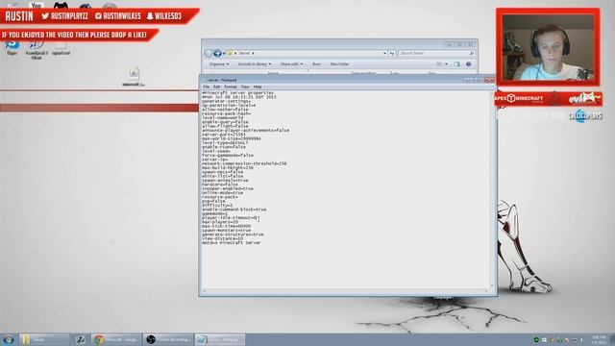615x346 pixels.
Task: Click the line 'allow-flight=false'
Action: pyautogui.click(x=225, y=126)
